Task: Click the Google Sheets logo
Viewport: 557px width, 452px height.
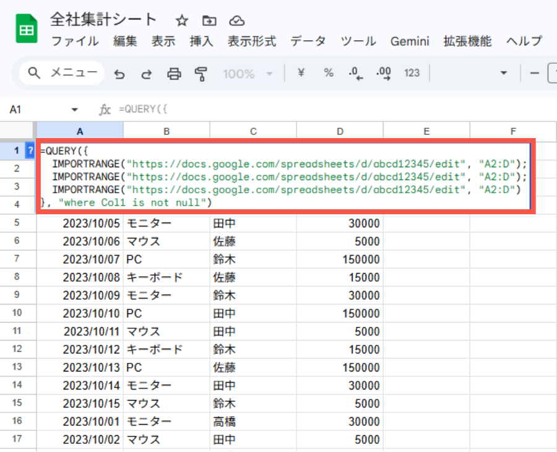Action: click(x=26, y=27)
